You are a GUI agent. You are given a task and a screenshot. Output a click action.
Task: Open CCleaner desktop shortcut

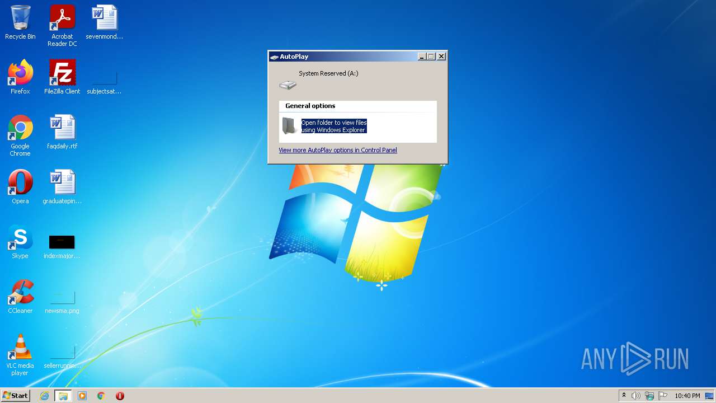pyautogui.click(x=20, y=297)
